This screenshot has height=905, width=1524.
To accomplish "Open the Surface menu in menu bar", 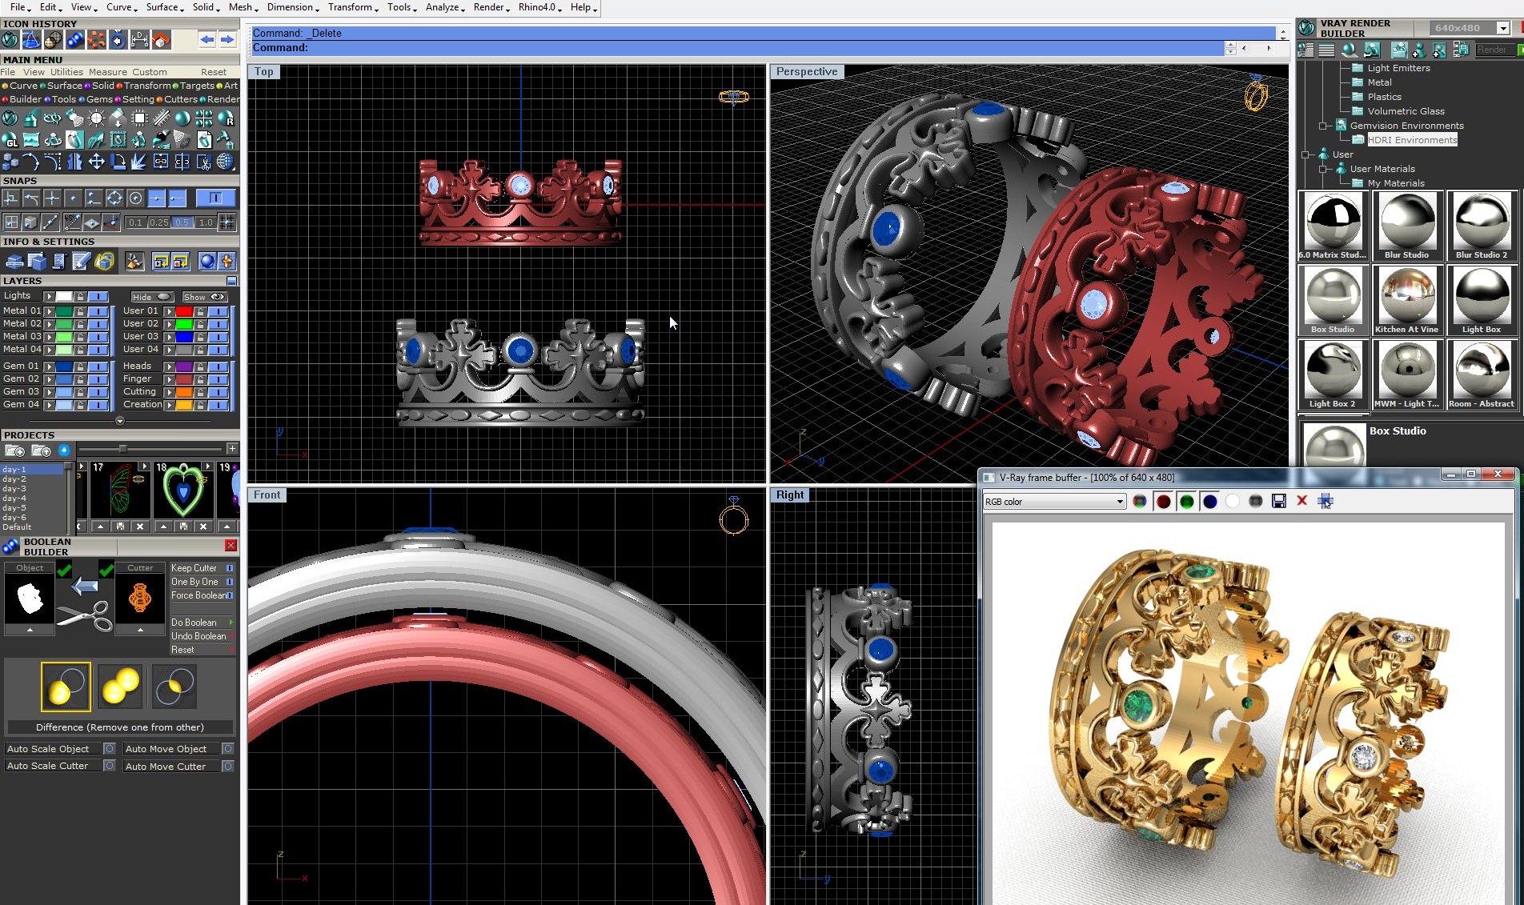I will point(165,7).
